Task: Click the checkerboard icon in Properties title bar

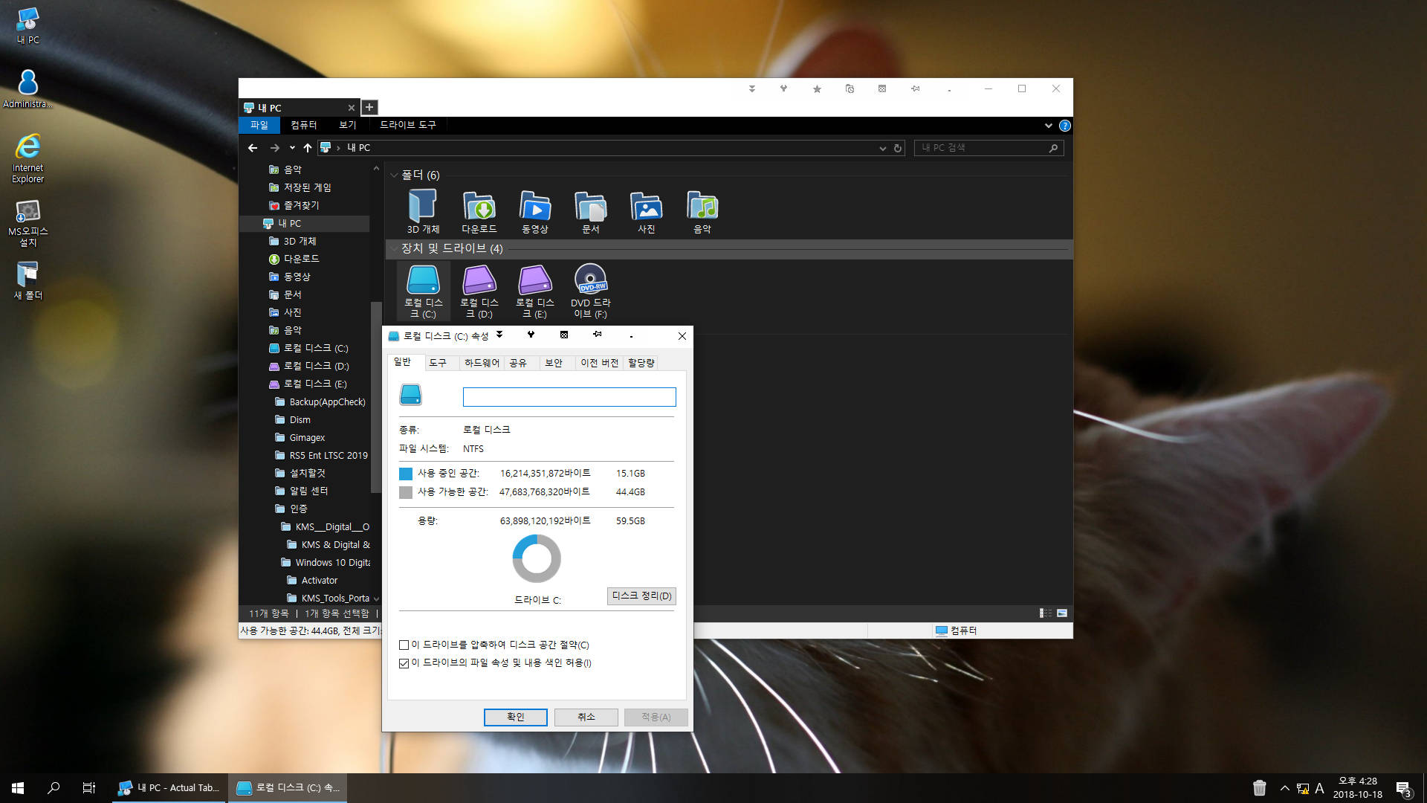Action: pos(564,335)
